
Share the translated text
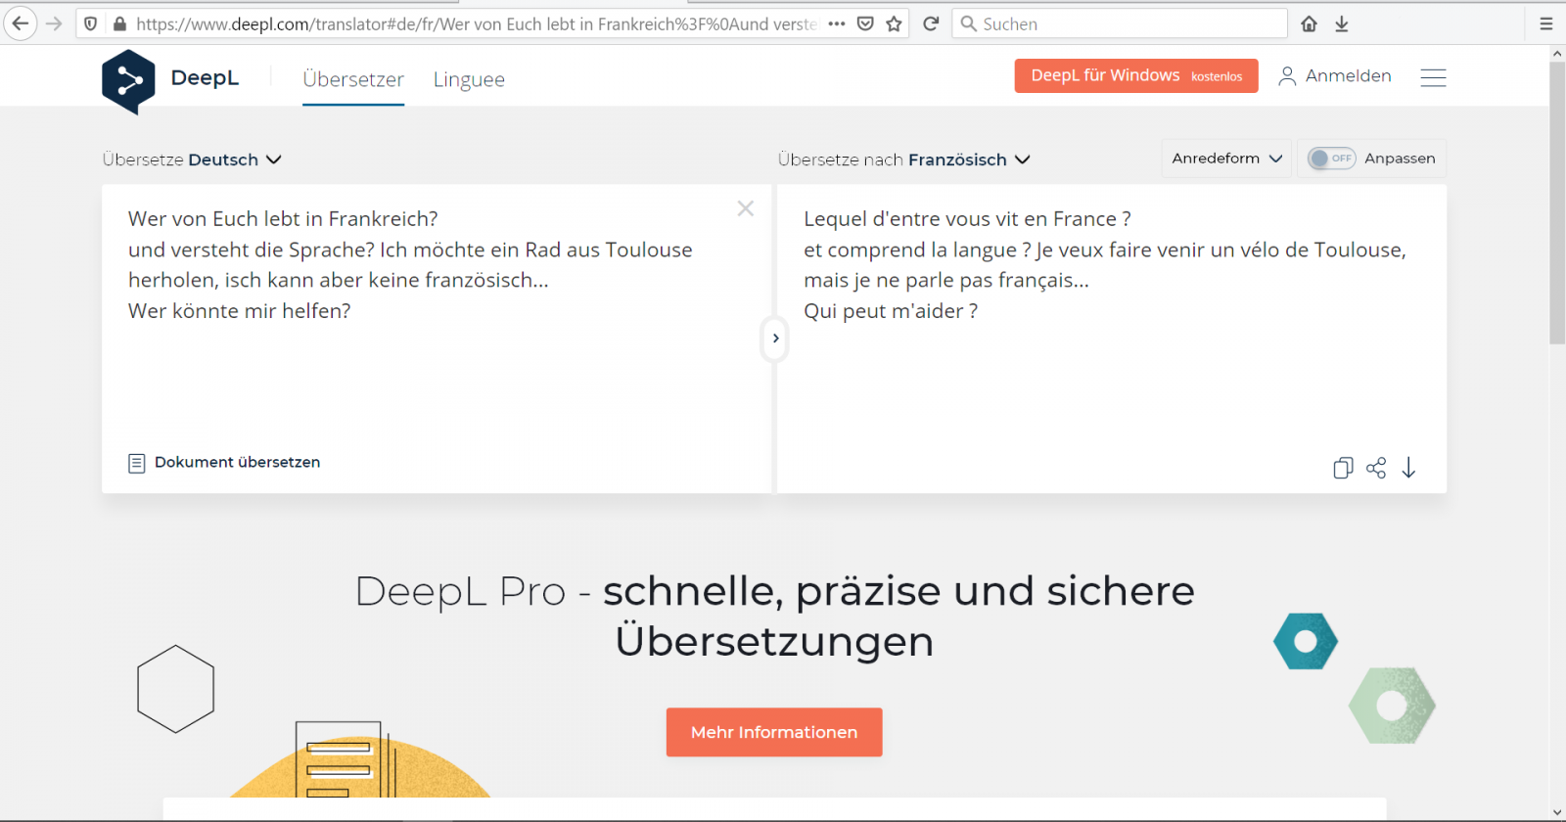1376,468
